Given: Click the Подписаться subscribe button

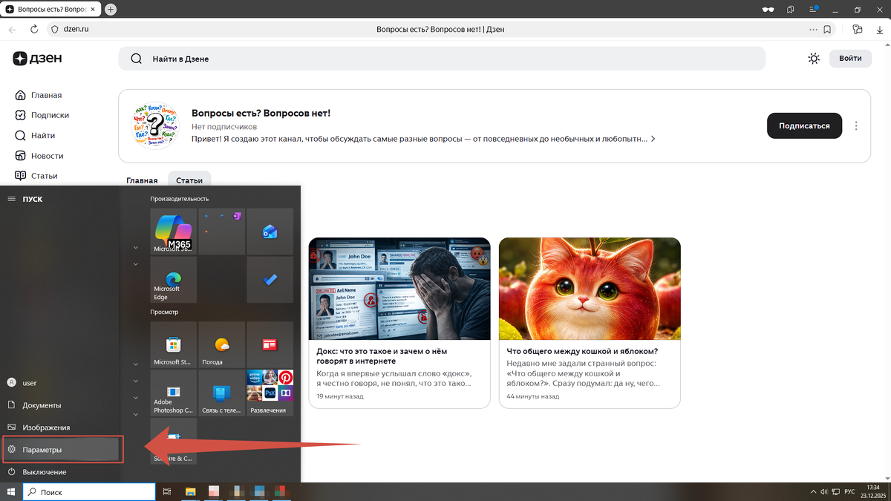Looking at the screenshot, I should coord(804,125).
